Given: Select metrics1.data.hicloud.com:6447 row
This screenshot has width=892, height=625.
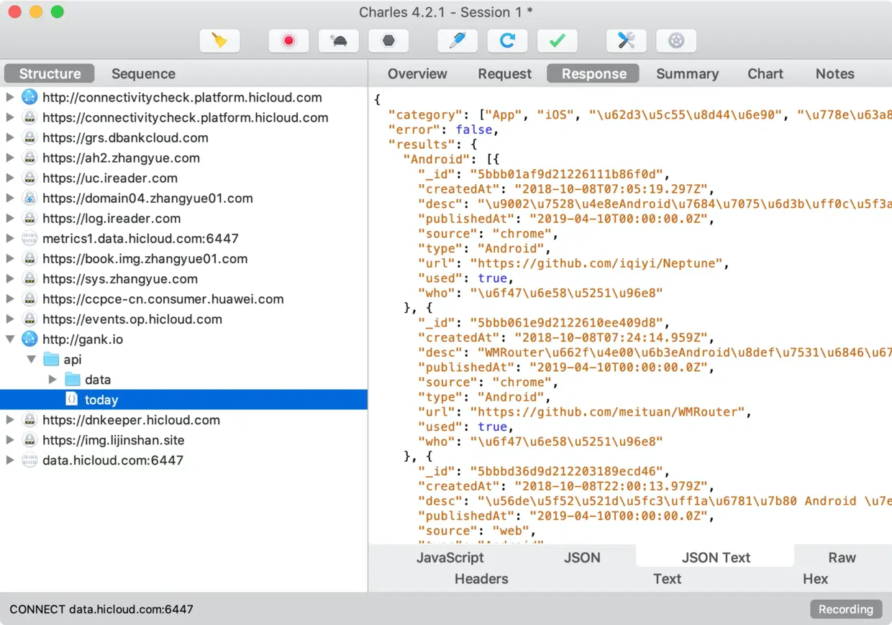Looking at the screenshot, I should click(183, 238).
